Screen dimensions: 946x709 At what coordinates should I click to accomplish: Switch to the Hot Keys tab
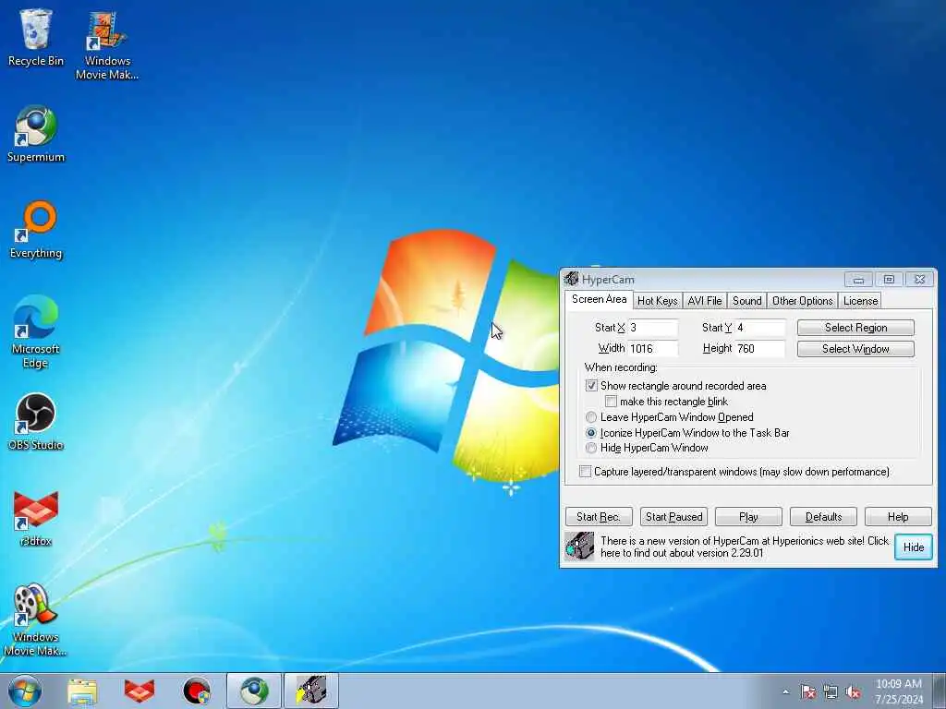click(x=657, y=301)
